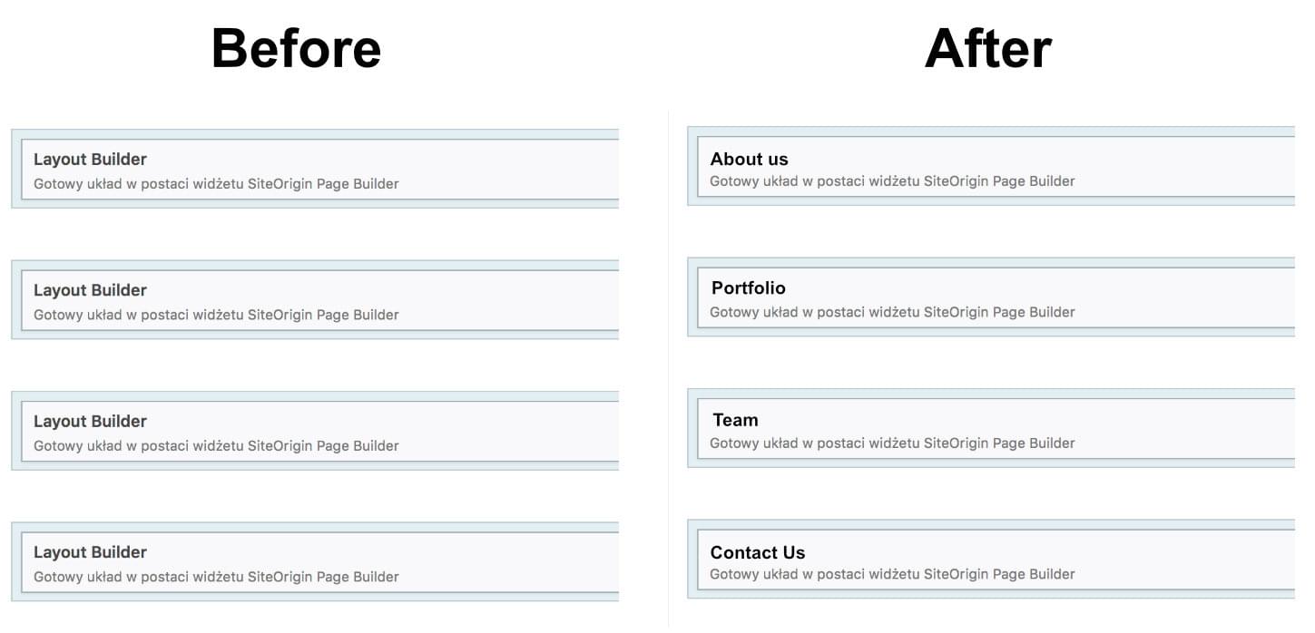Click the SiteOrigin Page Builder description under About us
Screen dimensions: 1315x633
point(892,180)
